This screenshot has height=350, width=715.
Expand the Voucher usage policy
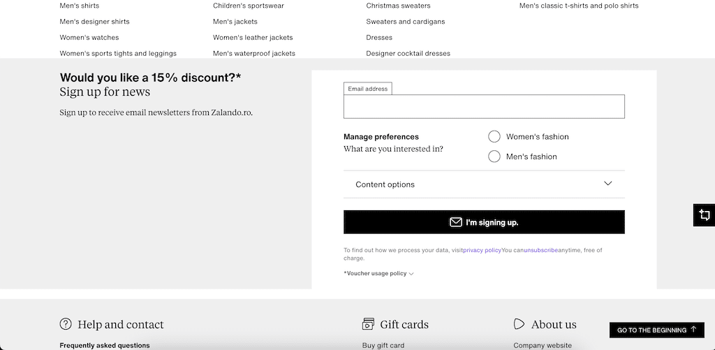pos(378,274)
